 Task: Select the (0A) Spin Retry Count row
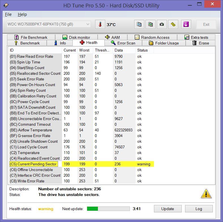[x=82, y=90]
